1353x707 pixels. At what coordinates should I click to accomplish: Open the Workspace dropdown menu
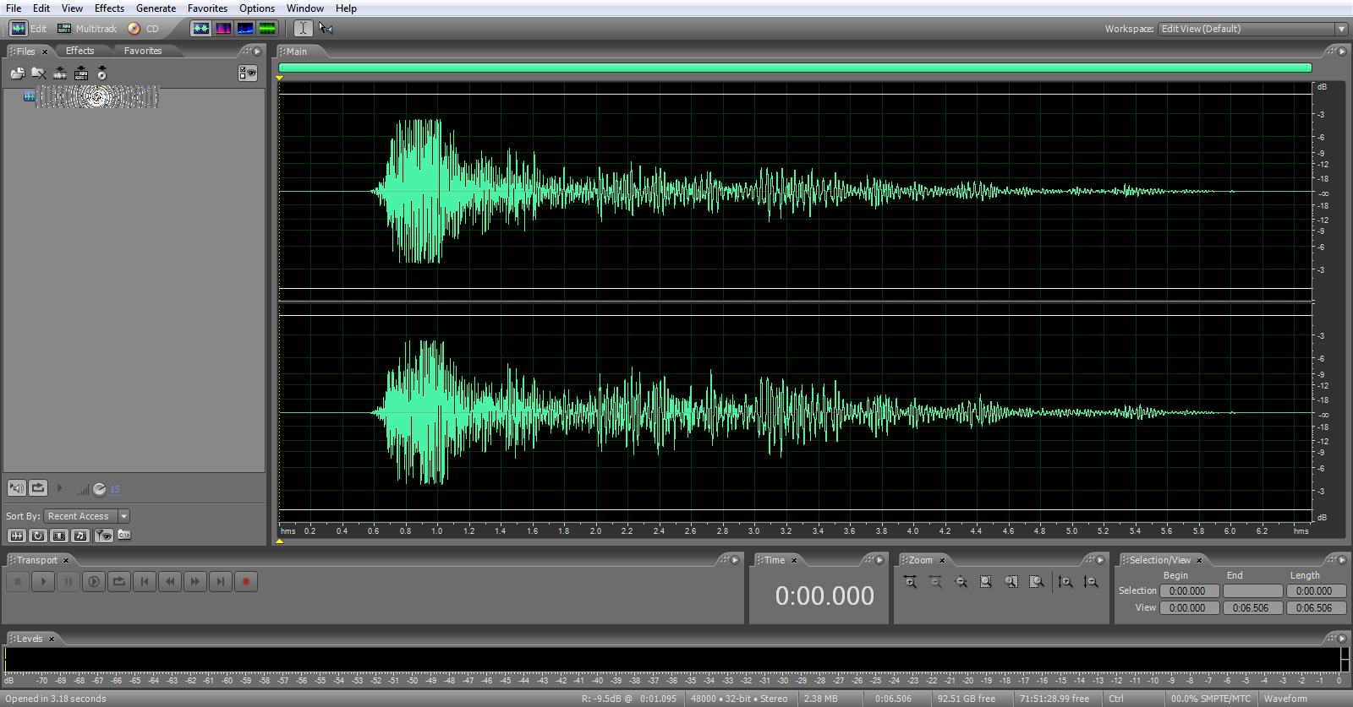click(1340, 29)
